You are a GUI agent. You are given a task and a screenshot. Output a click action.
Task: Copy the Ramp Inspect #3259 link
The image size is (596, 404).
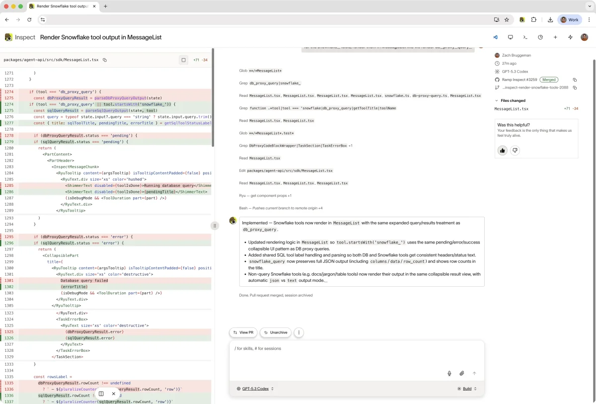[575, 80]
